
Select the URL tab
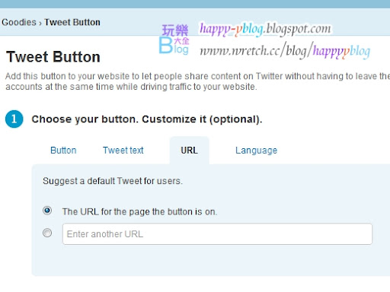click(x=189, y=151)
